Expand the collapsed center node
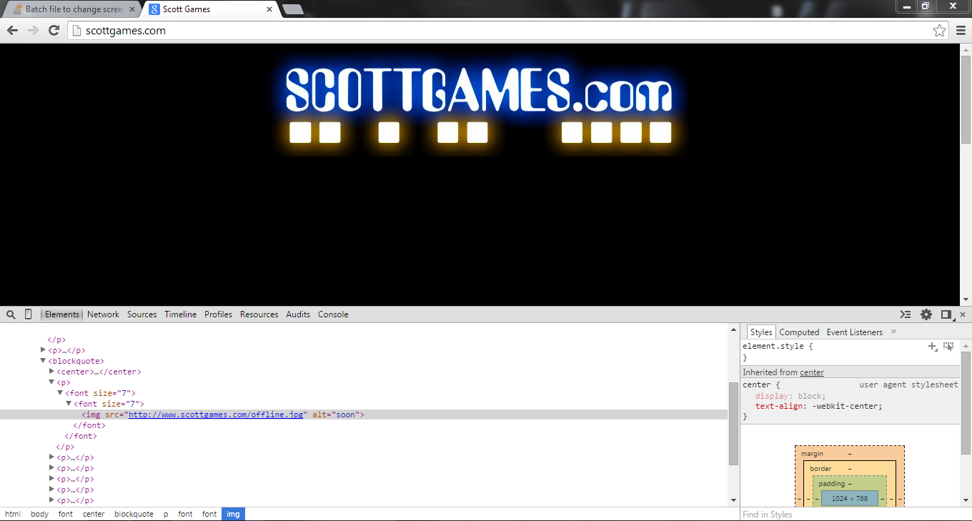972x521 pixels. point(52,372)
